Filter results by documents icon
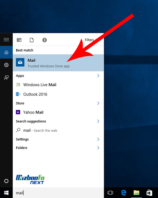The width and height of the screenshot is (158, 198). 32,40
